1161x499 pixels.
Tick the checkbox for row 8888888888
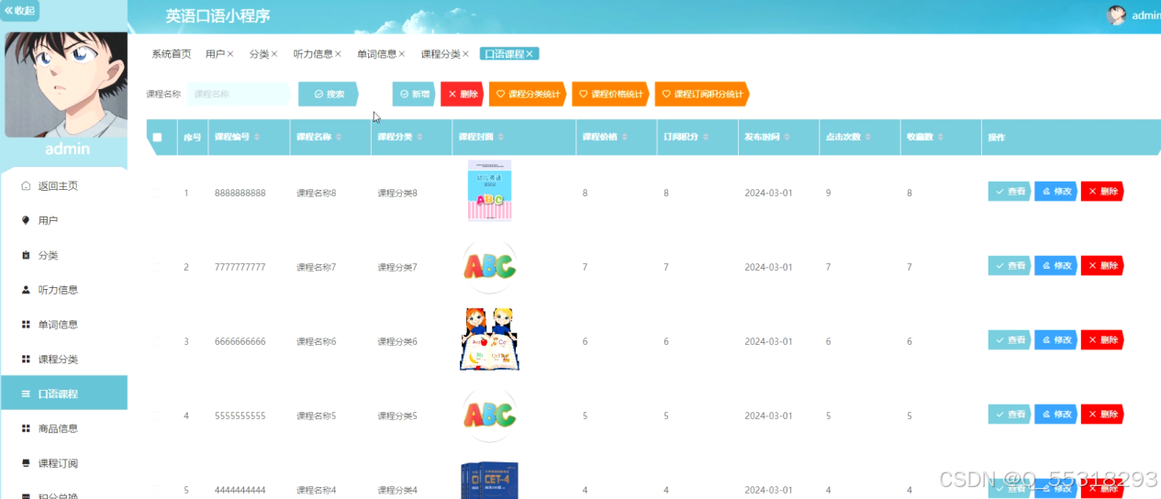coord(157,193)
